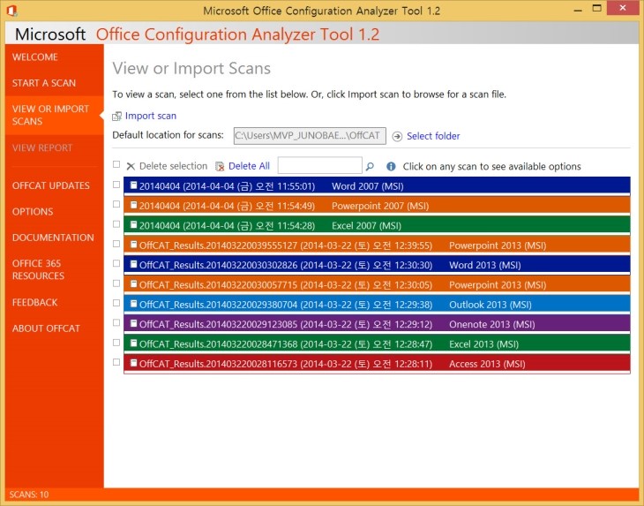
Task: Click the scan search text box
Action: point(320,165)
